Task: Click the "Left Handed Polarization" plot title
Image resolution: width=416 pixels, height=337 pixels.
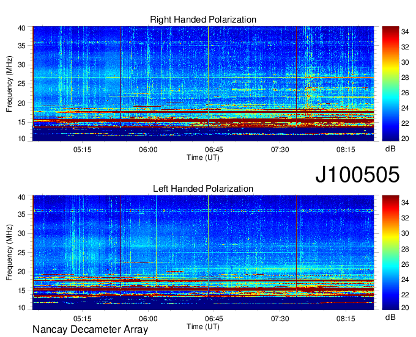Action: tap(203, 189)
